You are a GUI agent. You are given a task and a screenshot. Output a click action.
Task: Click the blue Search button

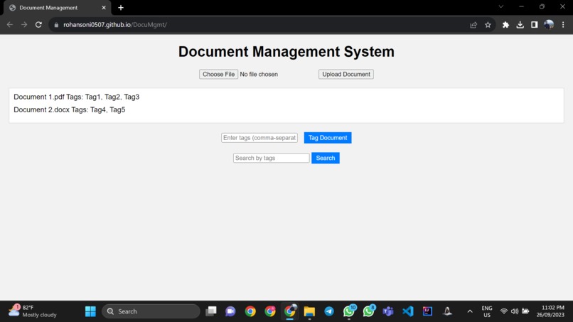(325, 158)
